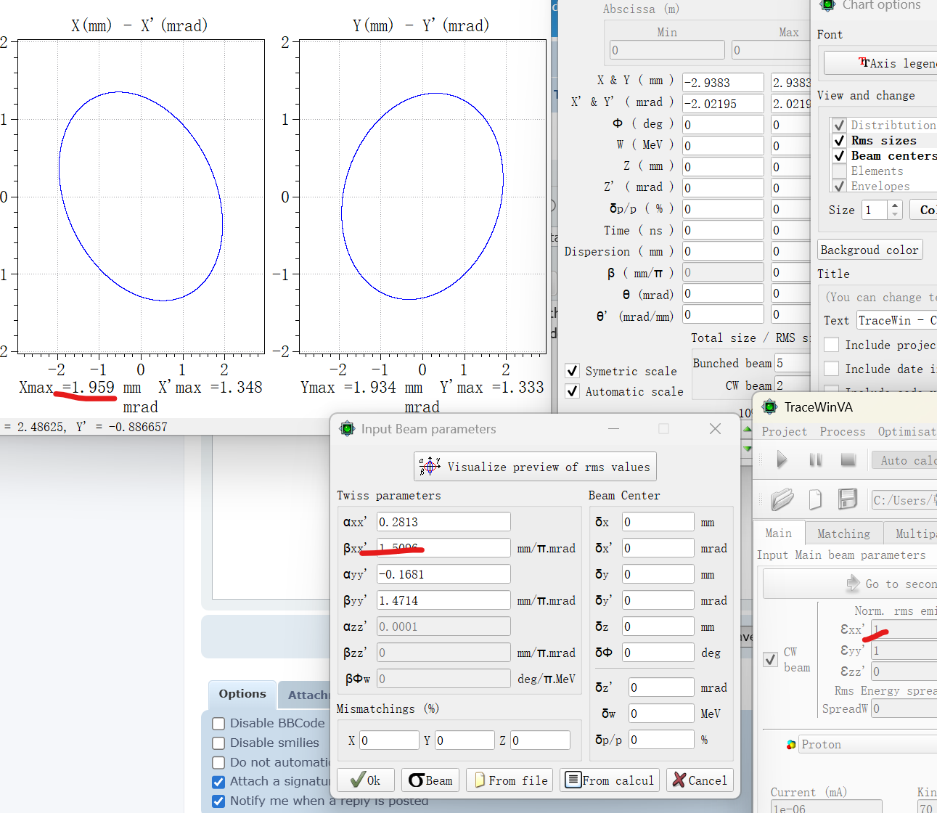Click the Backgroud color button

tap(870, 250)
